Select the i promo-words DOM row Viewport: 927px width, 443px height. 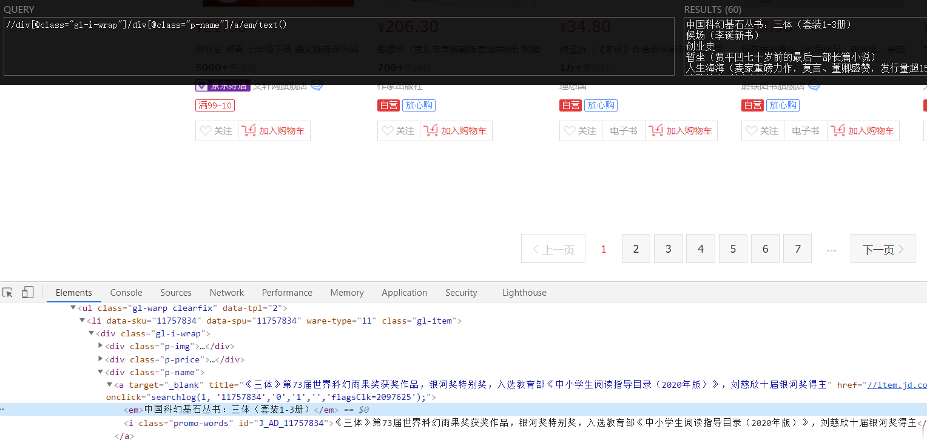pos(463,423)
